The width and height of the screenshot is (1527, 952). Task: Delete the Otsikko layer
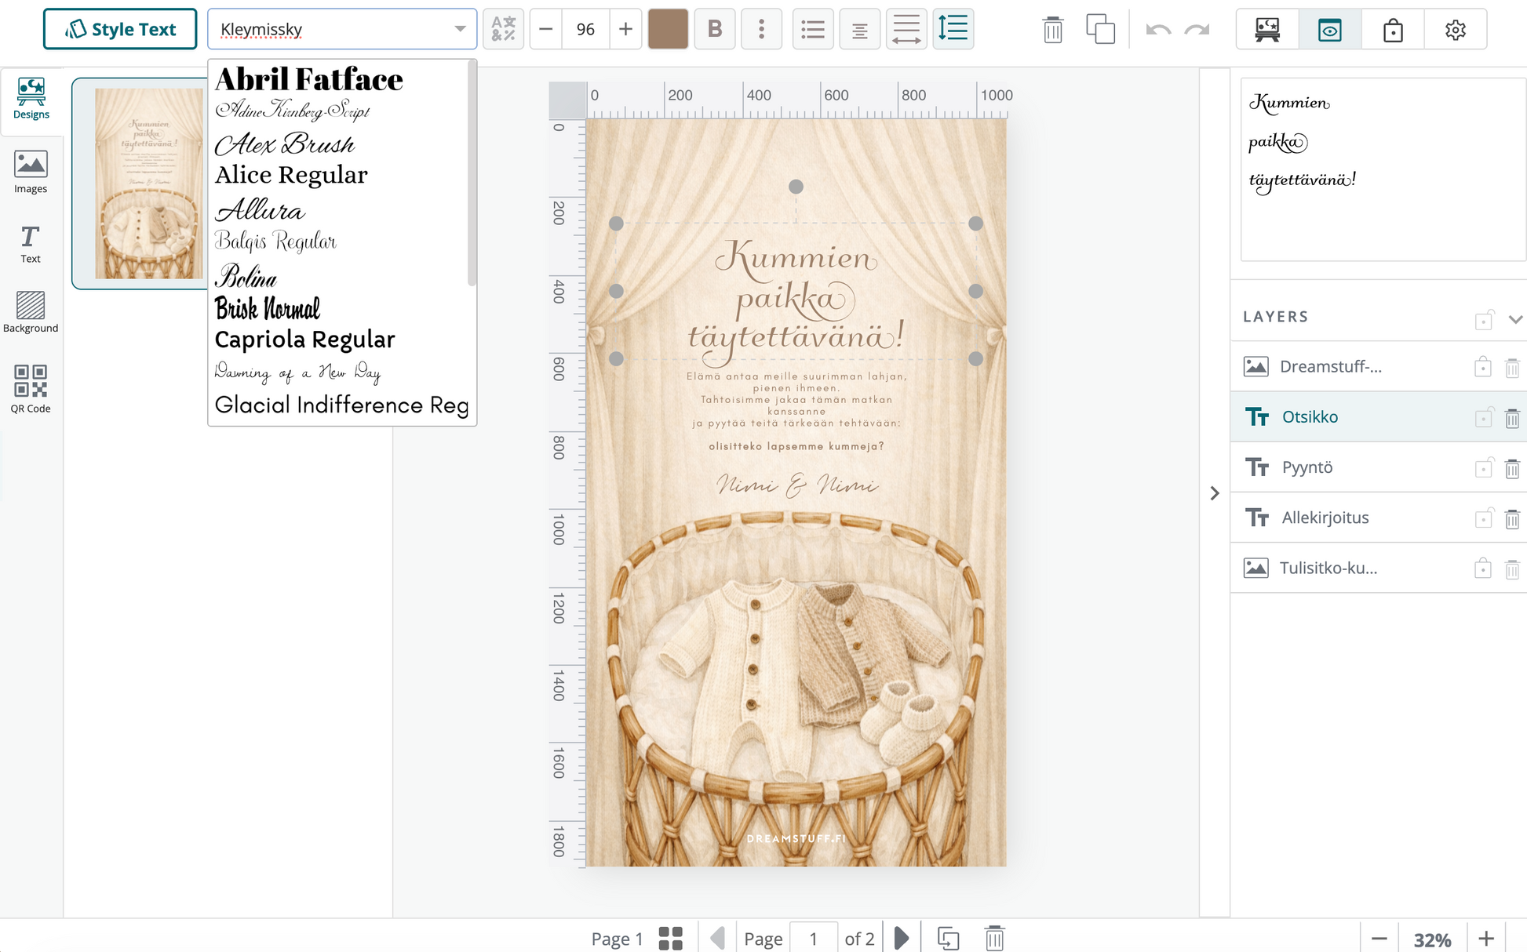pyautogui.click(x=1512, y=418)
